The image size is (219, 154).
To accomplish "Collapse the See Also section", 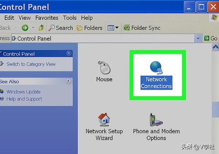I will click(x=68, y=81).
